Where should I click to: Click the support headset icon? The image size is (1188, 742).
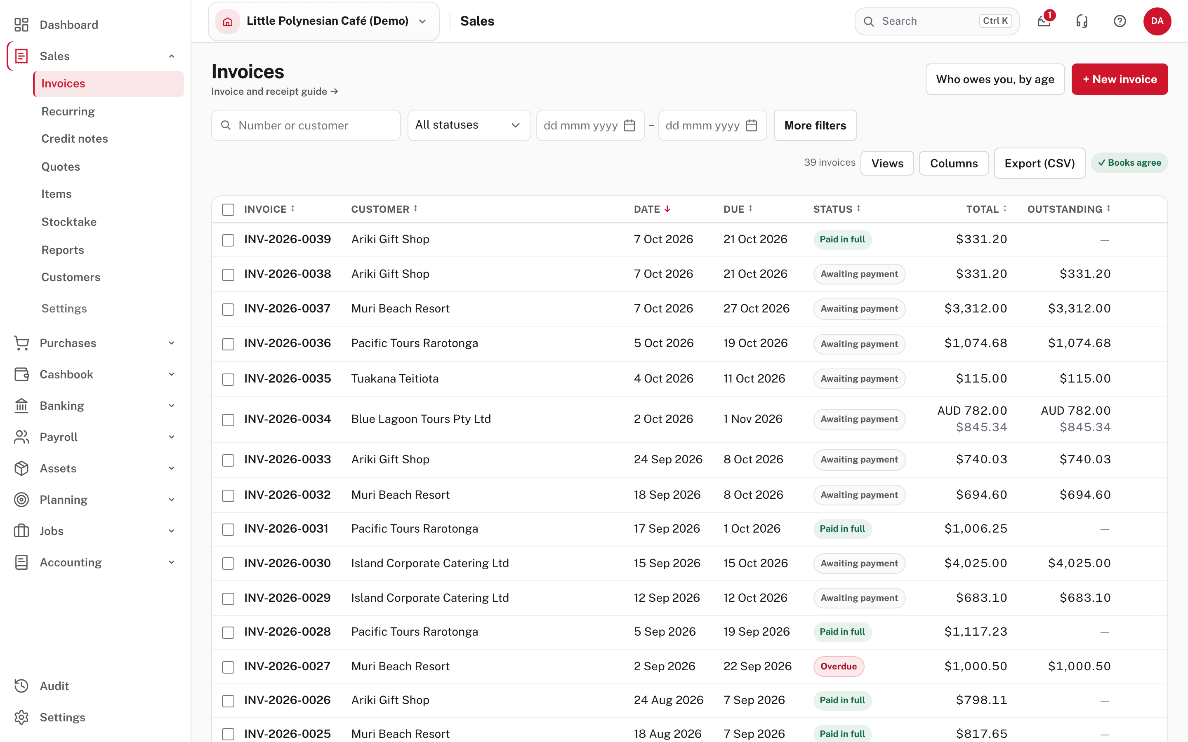[1082, 21]
